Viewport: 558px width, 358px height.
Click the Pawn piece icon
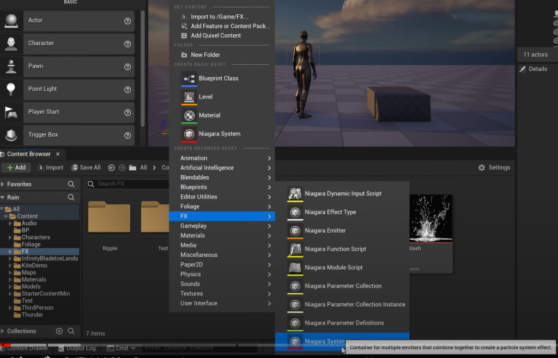pyautogui.click(x=11, y=66)
